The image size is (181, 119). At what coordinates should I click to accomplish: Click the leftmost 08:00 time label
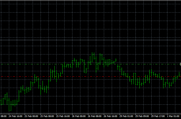point(3,116)
